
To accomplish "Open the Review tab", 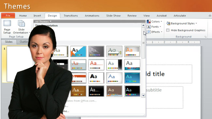I will point(132,16).
